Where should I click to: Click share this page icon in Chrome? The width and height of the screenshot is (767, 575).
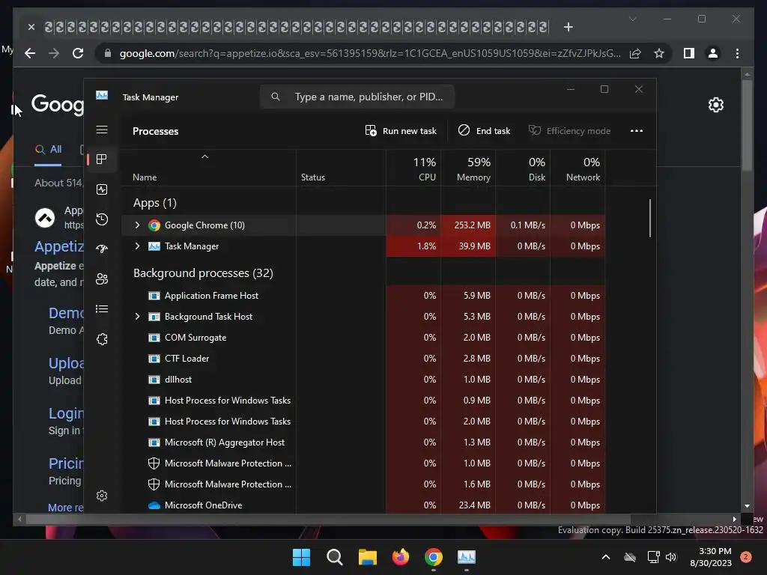[x=635, y=53]
